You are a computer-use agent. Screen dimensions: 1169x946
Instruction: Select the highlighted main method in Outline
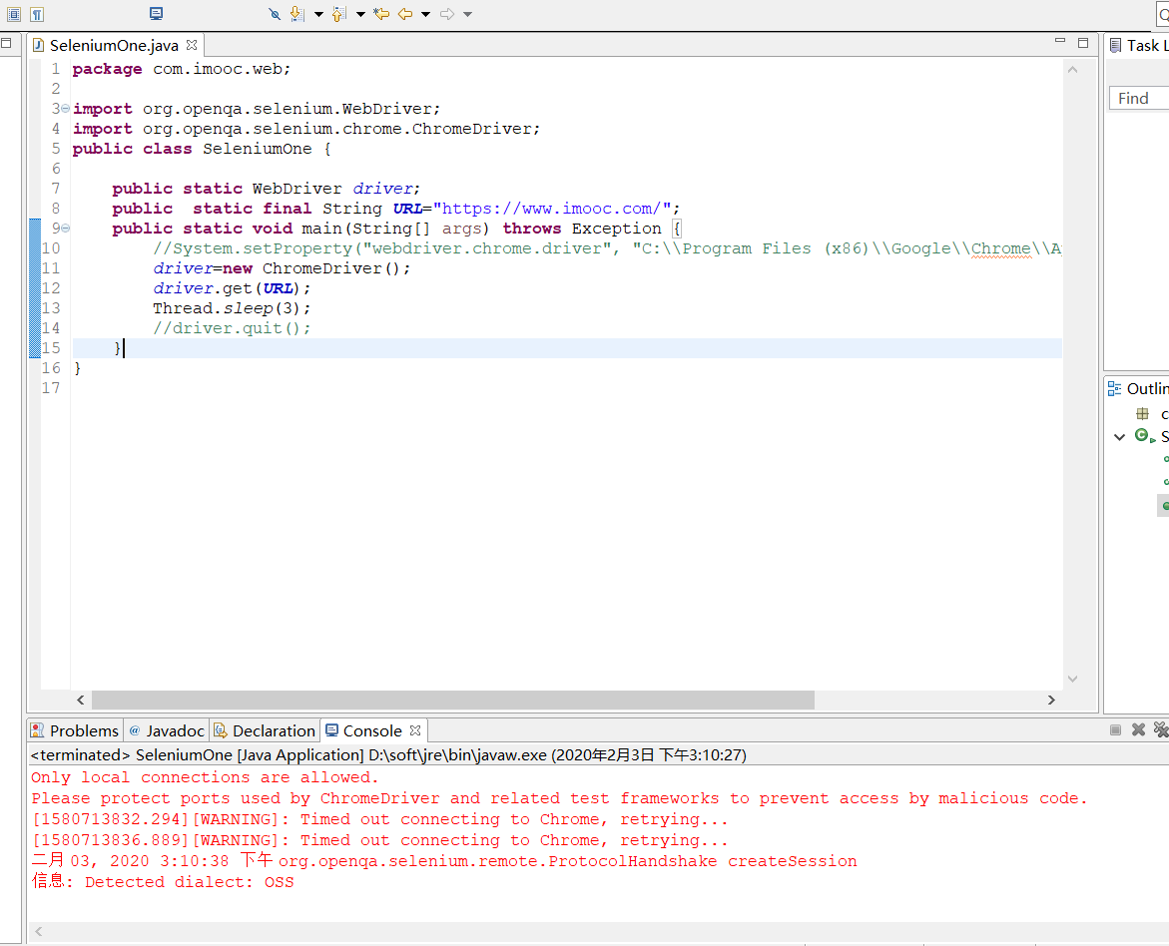click(x=1164, y=506)
